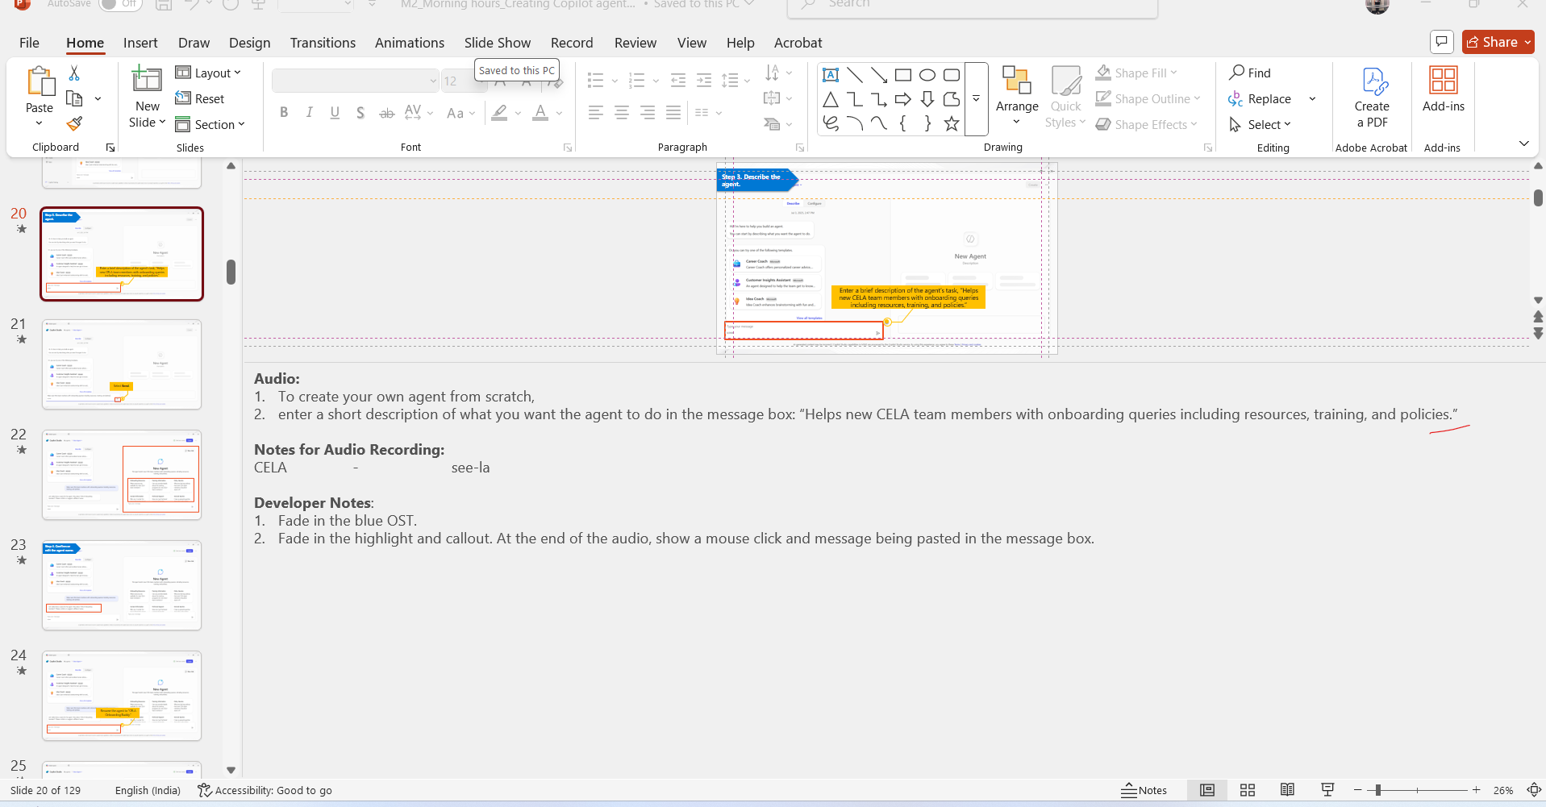The image size is (1546, 807).
Task: Select slide 24 thumbnail
Action: 121,696
